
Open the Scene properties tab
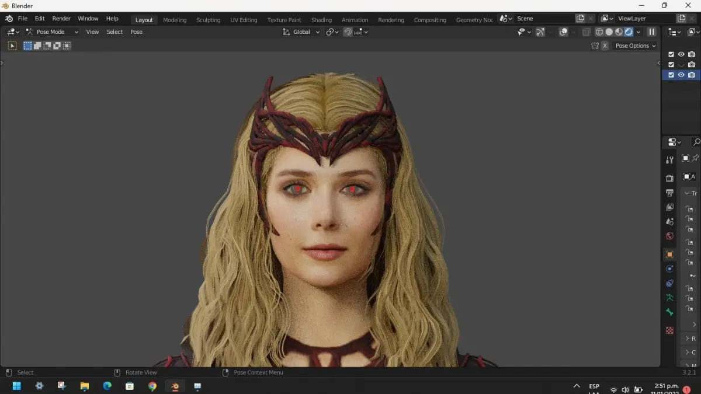tap(670, 222)
